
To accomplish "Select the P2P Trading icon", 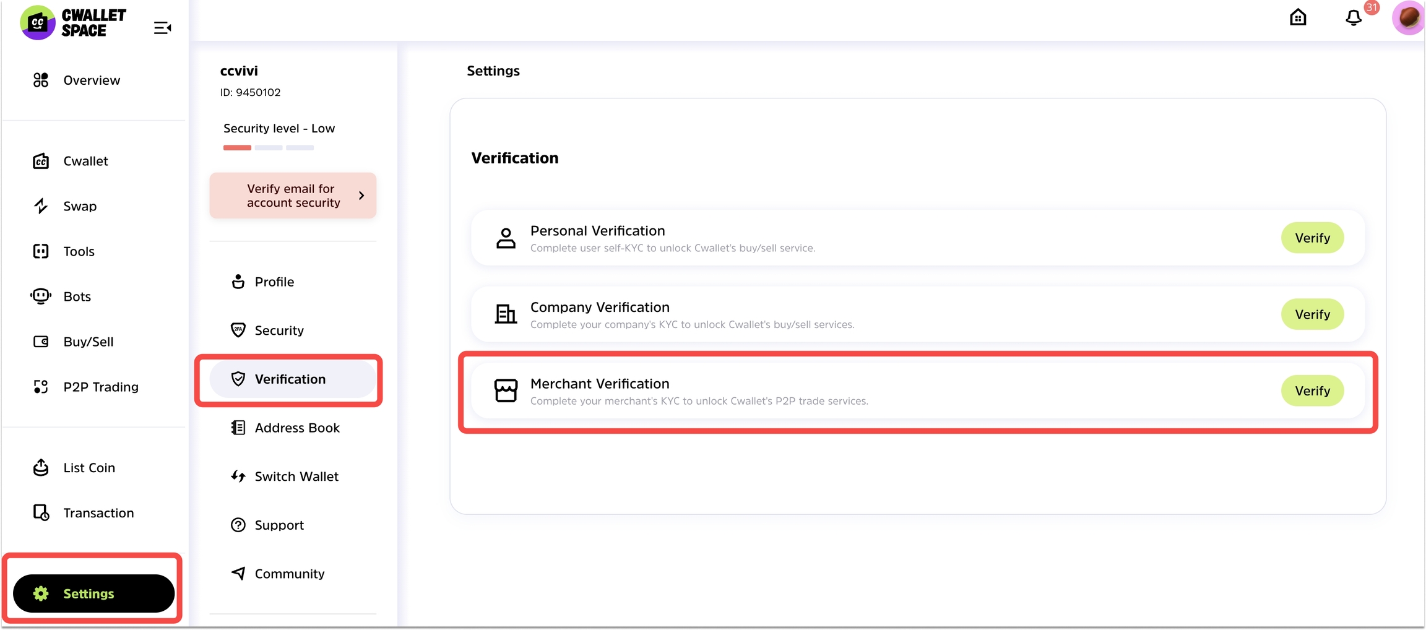I will coord(41,387).
